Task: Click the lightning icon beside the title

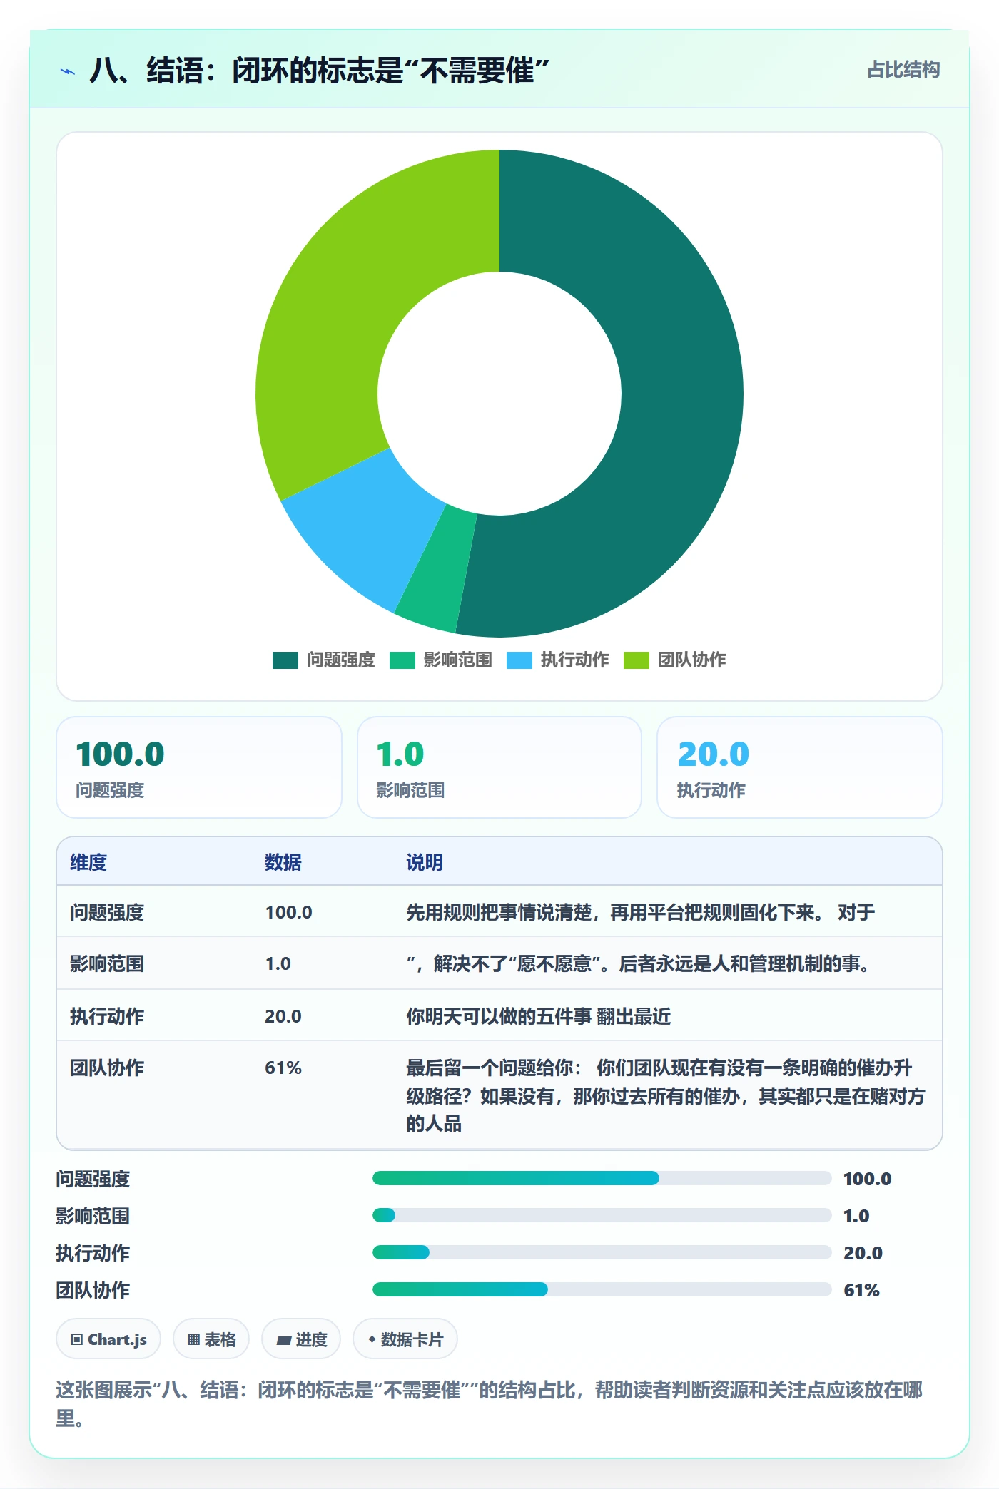Action: (68, 71)
